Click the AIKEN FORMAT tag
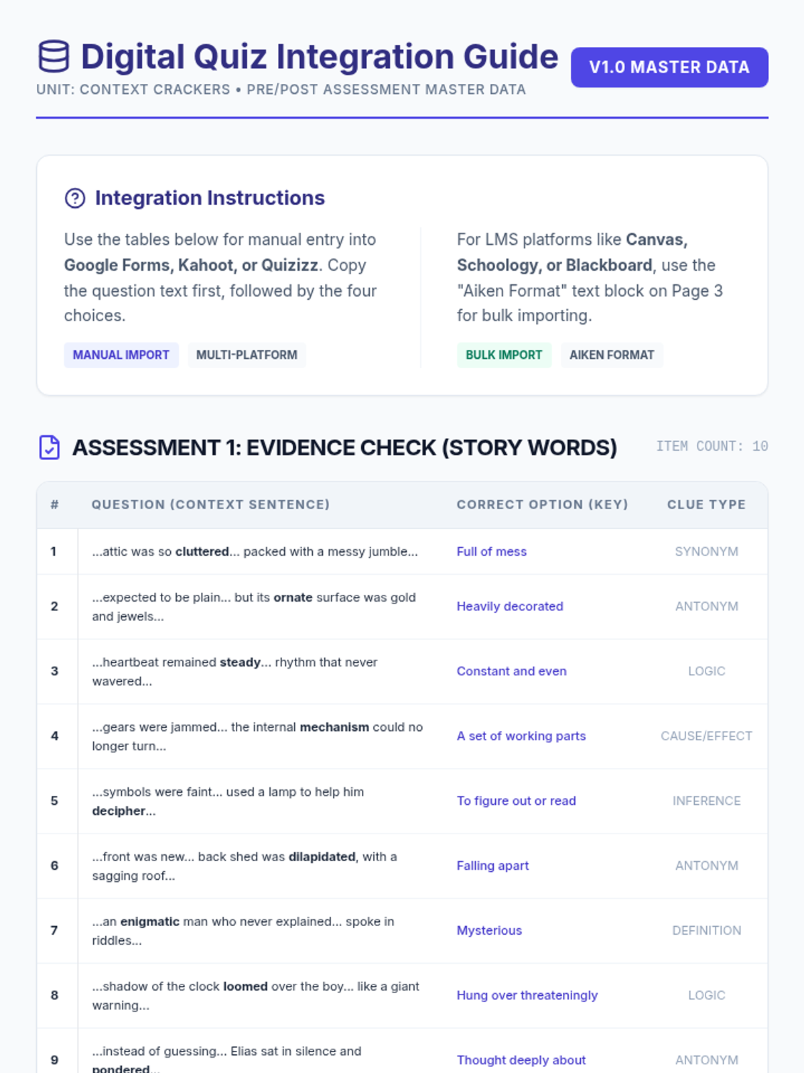The height and width of the screenshot is (1073, 804). tap(611, 355)
